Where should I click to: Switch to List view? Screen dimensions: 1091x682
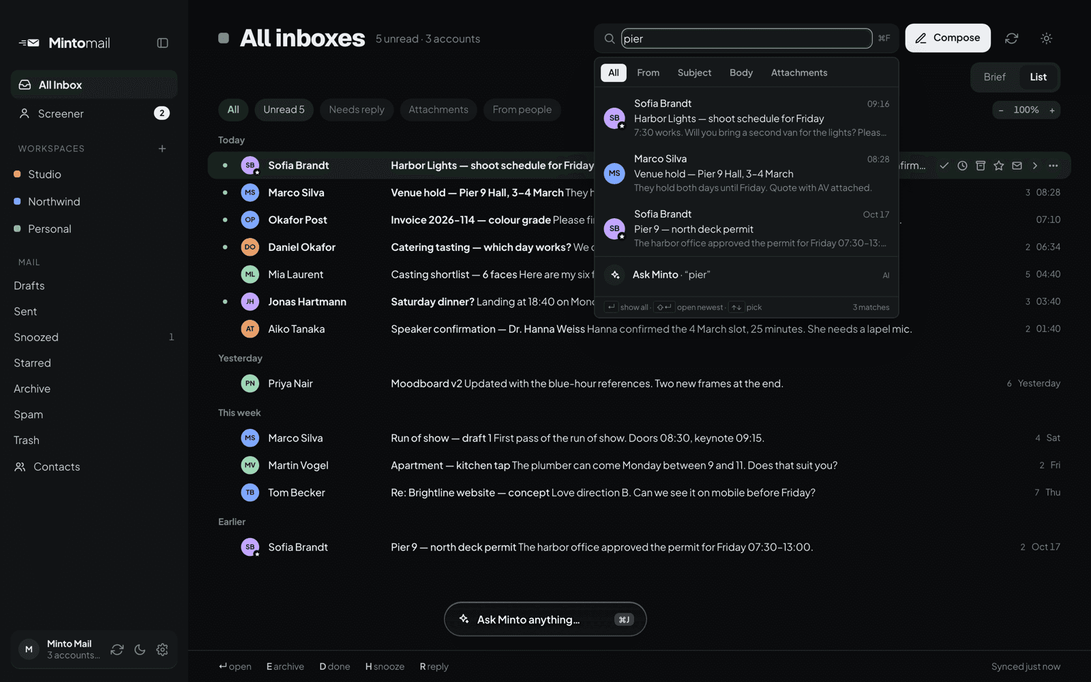point(1038,77)
